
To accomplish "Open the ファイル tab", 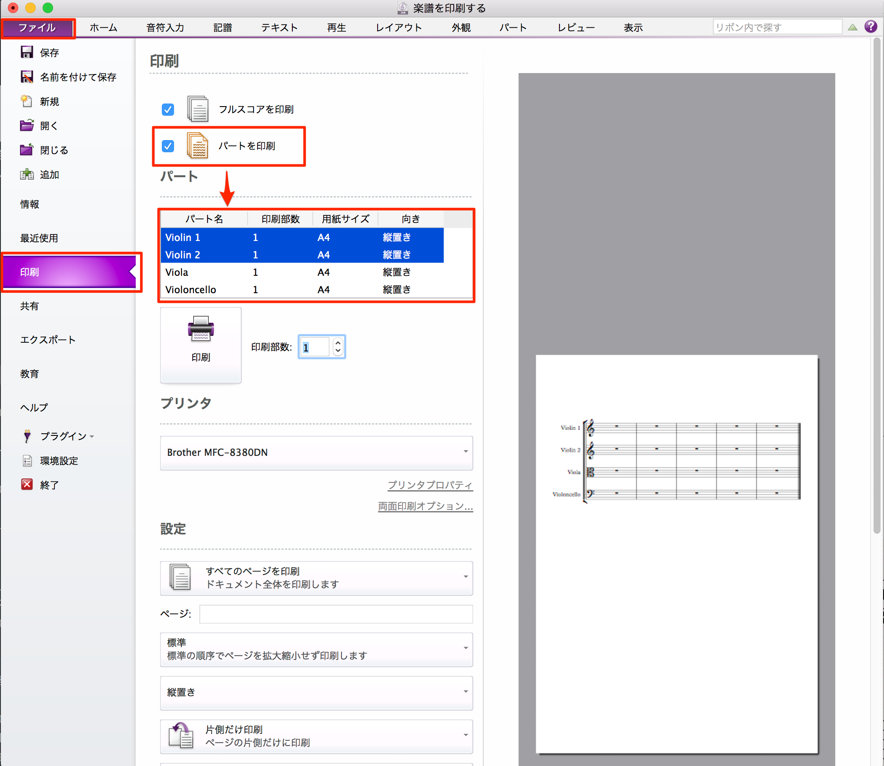I will click(x=37, y=28).
